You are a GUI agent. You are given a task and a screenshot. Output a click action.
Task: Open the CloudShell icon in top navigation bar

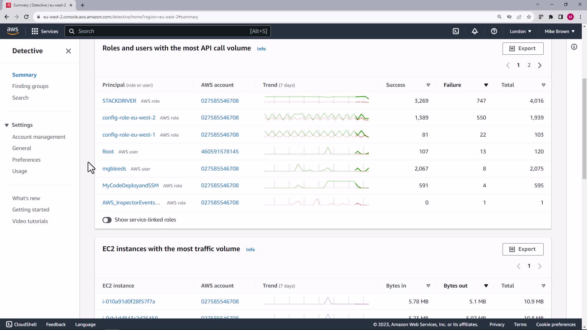pyautogui.click(x=456, y=31)
